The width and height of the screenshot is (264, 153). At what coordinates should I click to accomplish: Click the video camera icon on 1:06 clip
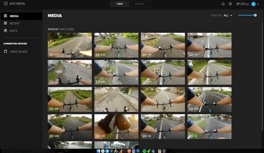click(x=98, y=82)
